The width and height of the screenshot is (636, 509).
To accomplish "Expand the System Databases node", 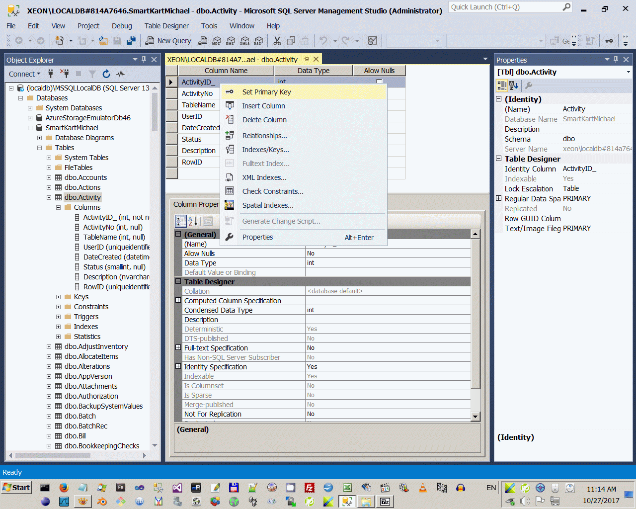I will pos(30,108).
